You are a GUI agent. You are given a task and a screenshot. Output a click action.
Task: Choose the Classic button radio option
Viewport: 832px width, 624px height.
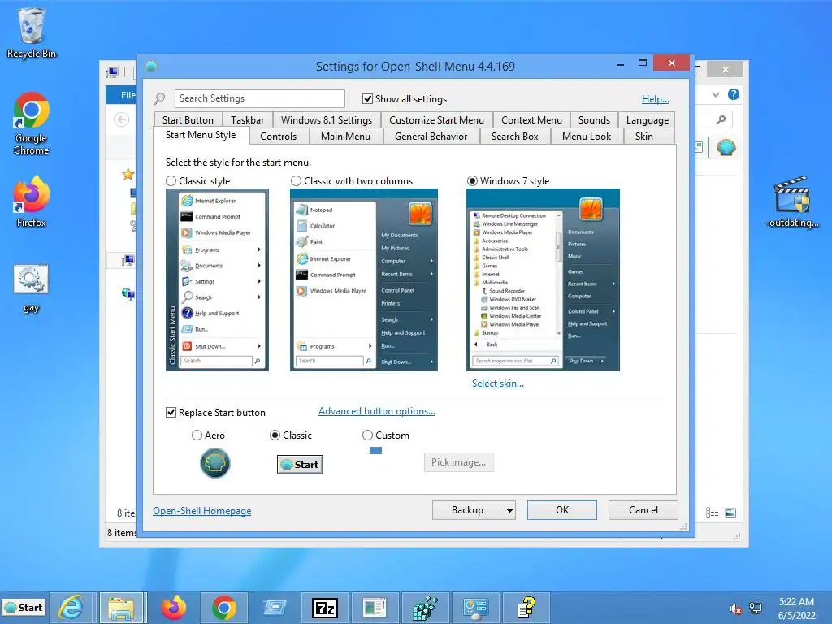[275, 435]
